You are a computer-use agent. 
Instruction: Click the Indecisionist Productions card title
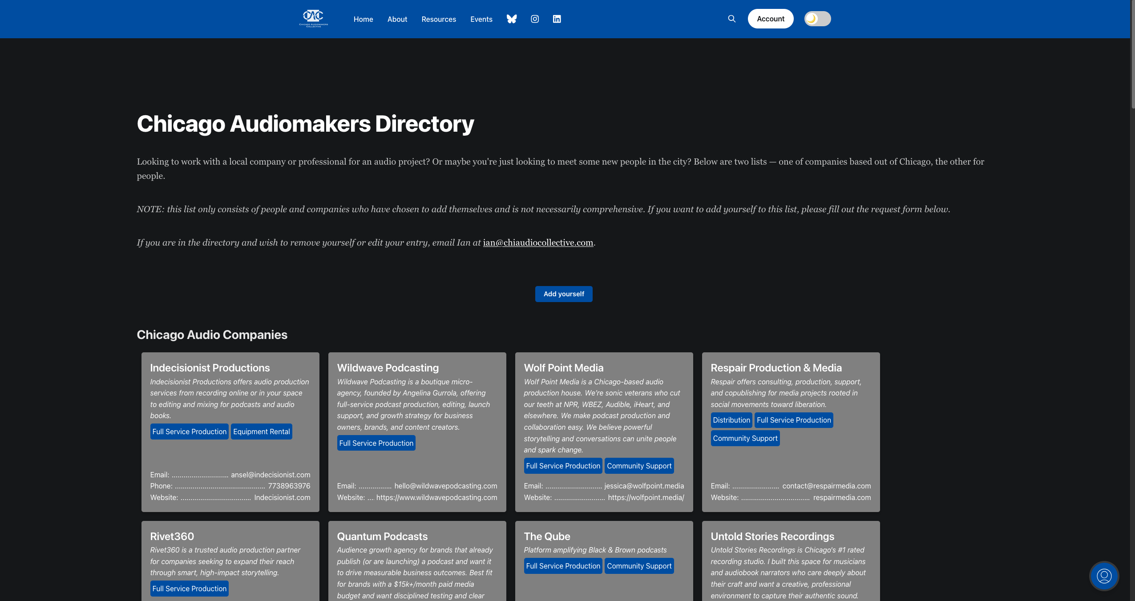[210, 368]
